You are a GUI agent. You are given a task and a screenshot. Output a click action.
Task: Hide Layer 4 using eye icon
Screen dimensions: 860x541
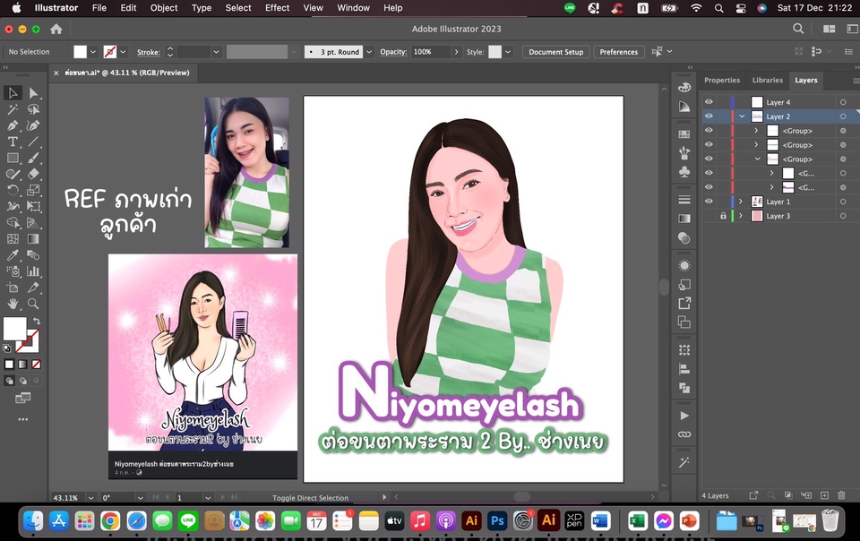coord(709,102)
